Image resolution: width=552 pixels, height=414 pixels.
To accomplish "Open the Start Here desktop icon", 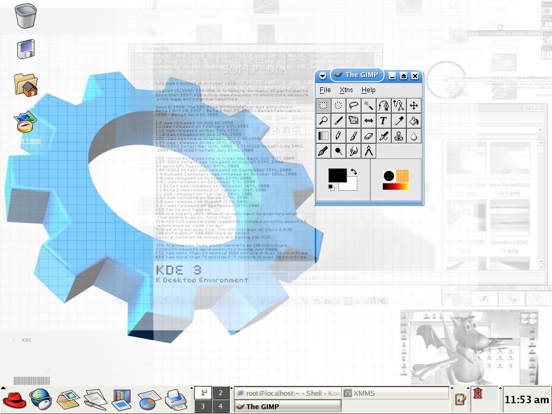I will [x=26, y=122].
